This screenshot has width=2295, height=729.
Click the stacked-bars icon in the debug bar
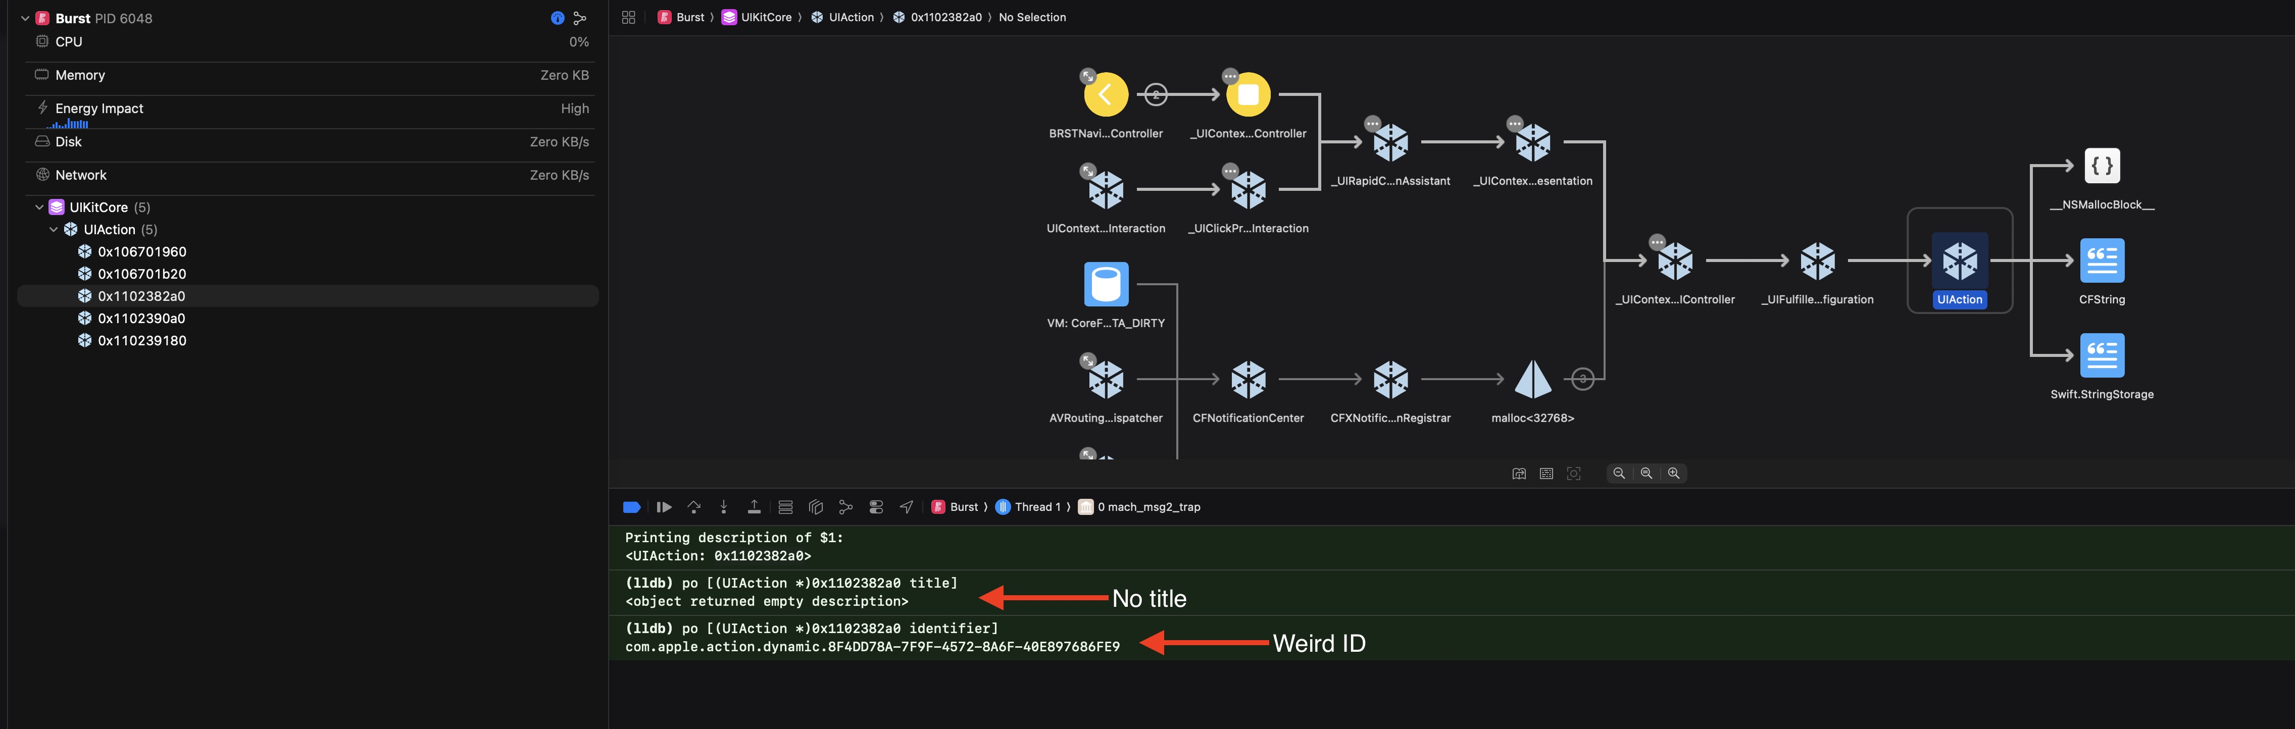[785, 507]
